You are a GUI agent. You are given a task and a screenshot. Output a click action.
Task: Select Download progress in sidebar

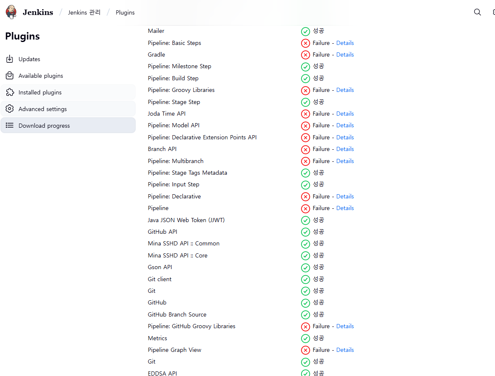tap(68, 125)
